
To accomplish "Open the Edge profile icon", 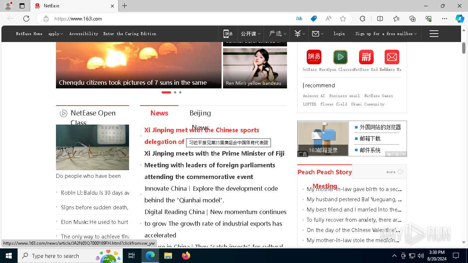I will [x=8, y=6].
